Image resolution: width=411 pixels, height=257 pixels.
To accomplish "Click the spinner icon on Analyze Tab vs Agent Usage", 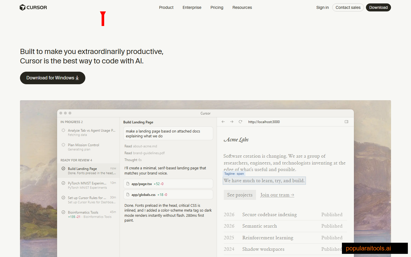I will (x=63, y=130).
